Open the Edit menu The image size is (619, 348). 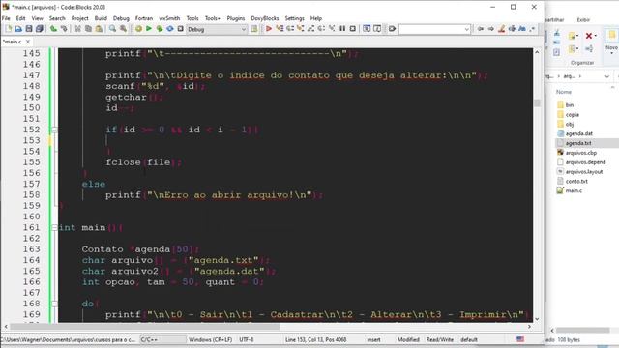tap(20, 18)
